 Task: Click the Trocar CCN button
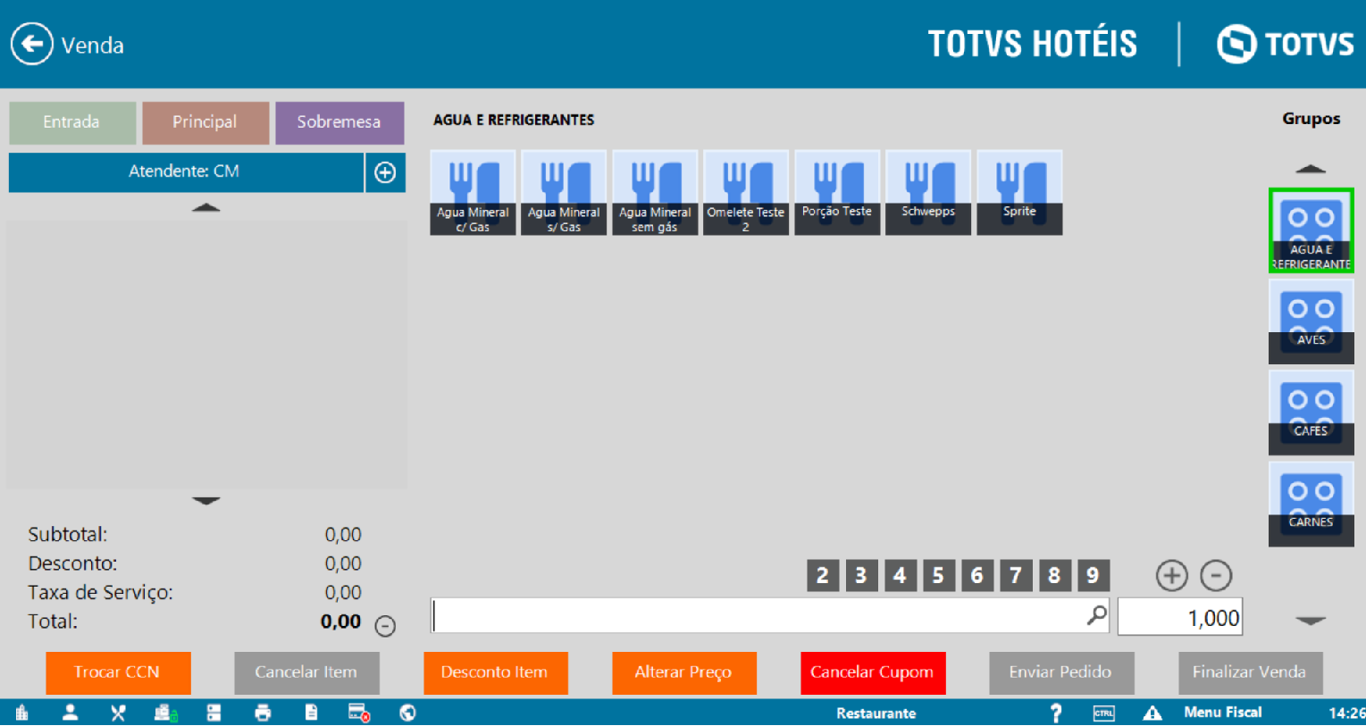click(x=118, y=672)
